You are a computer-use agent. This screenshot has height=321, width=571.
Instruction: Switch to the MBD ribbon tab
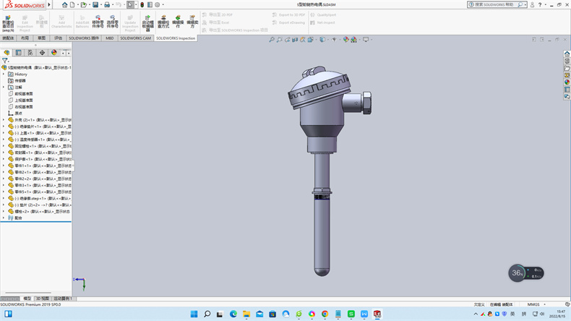(109, 38)
